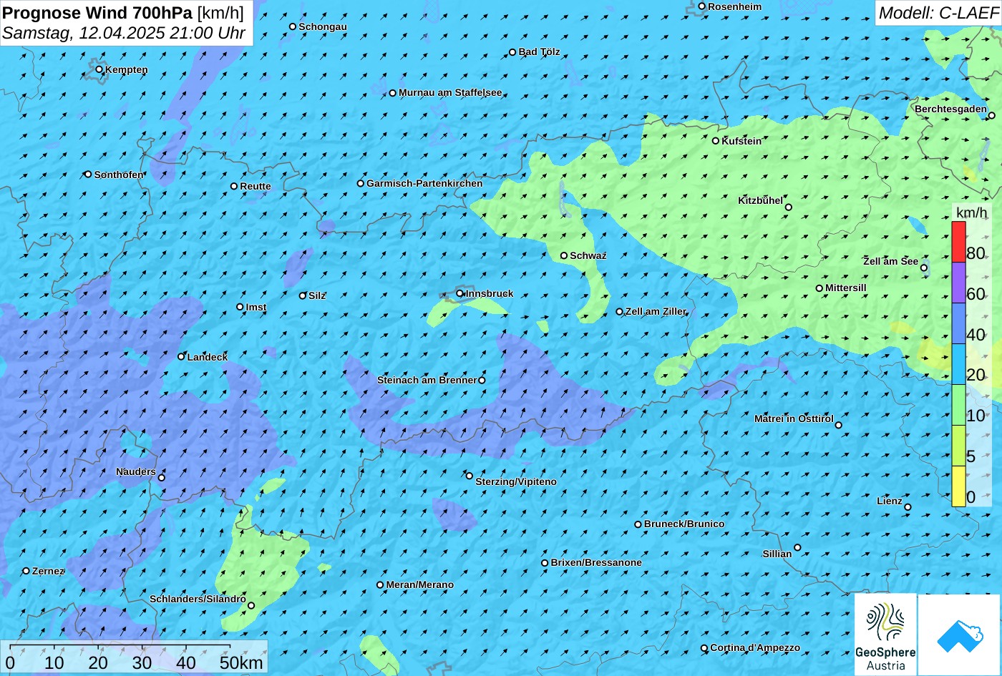Click the 'Bruneck/Brunico' label

[x=684, y=524]
